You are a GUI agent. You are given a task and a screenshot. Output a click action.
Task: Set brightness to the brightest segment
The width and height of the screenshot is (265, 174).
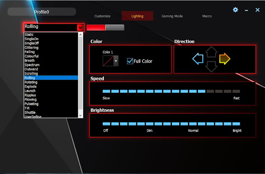[x=236, y=124]
